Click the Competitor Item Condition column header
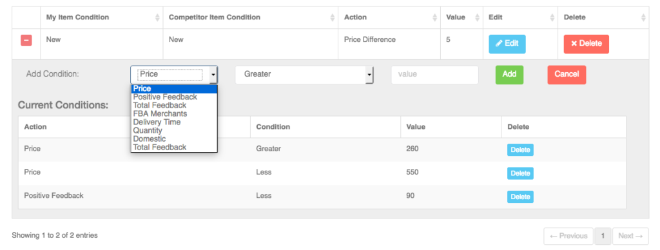Image resolution: width=660 pixels, height=250 pixels. (251, 17)
